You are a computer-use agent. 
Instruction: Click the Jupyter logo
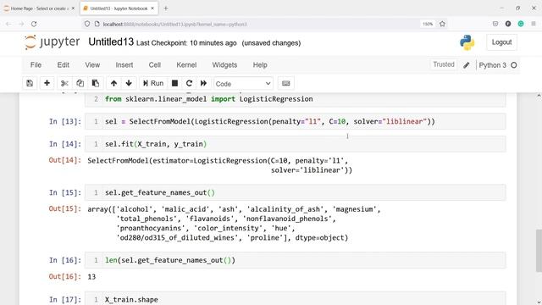click(x=52, y=42)
